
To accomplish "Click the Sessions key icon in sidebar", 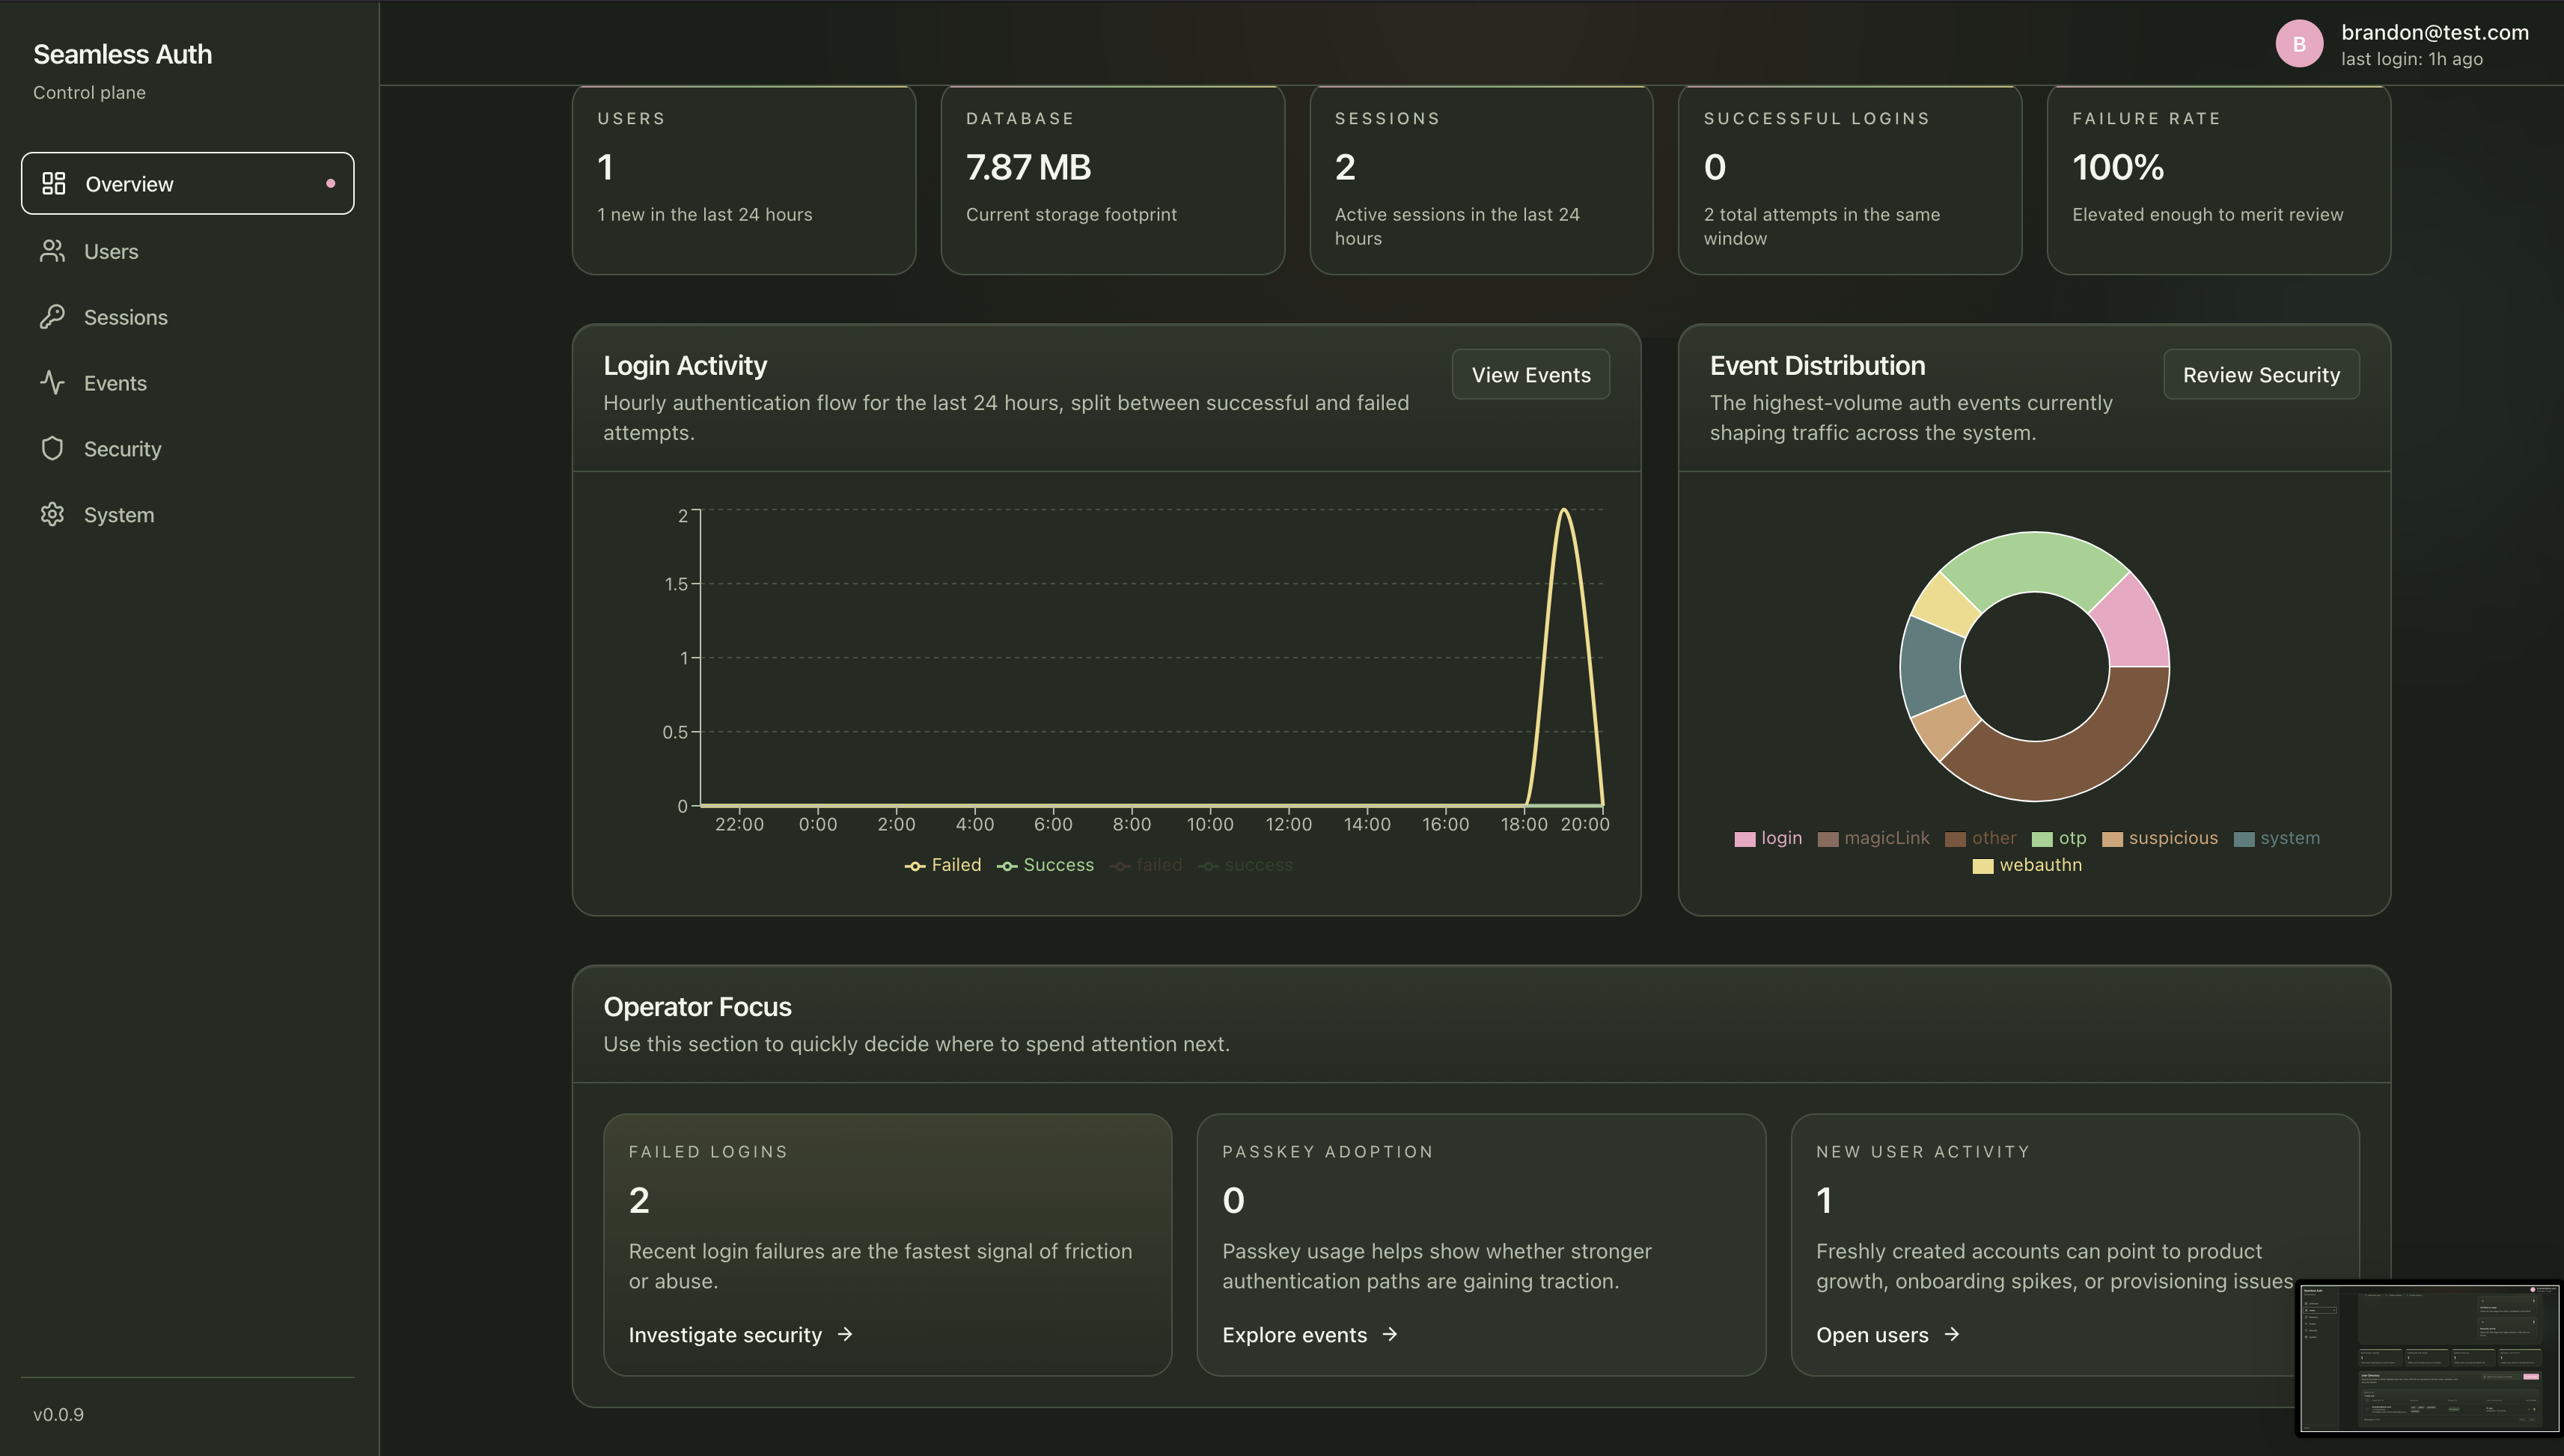I will tap(52, 317).
